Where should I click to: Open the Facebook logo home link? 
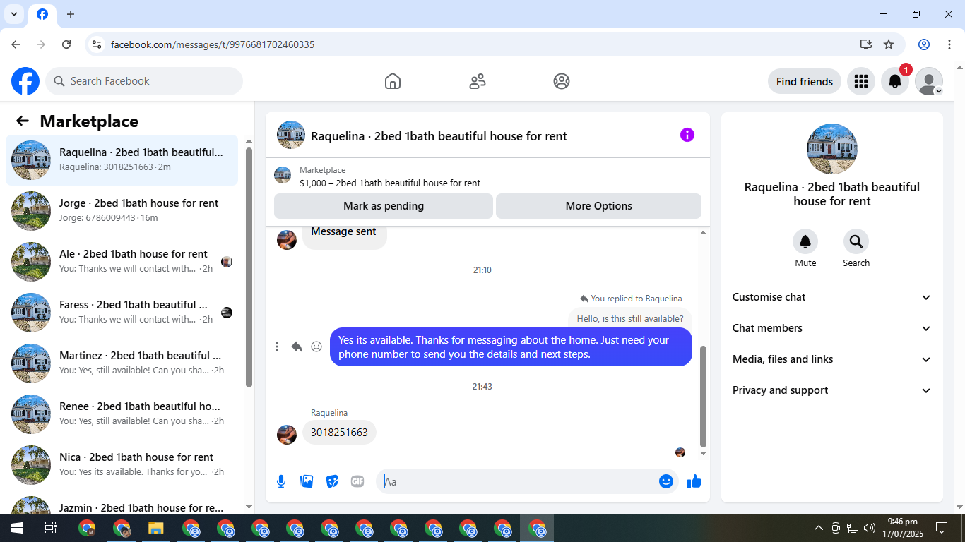(25, 81)
